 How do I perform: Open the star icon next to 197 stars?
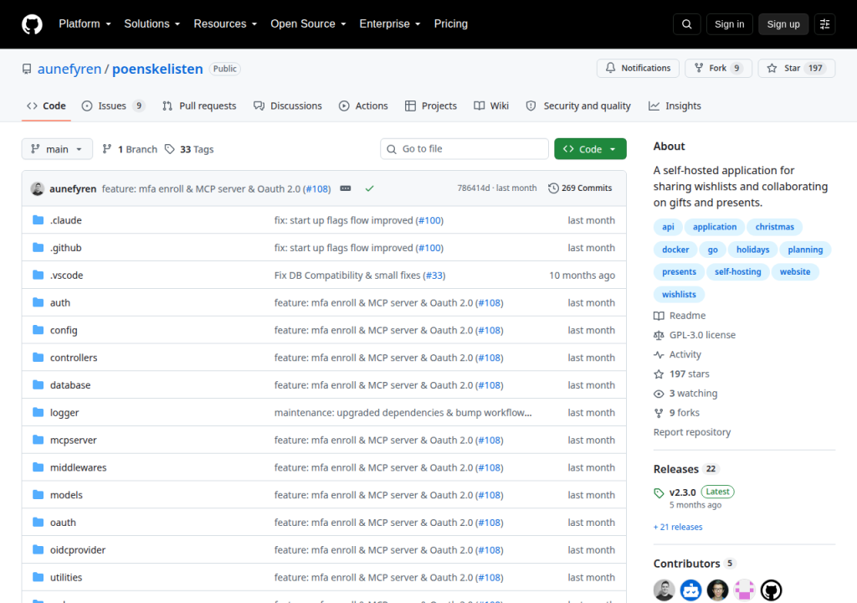click(659, 374)
